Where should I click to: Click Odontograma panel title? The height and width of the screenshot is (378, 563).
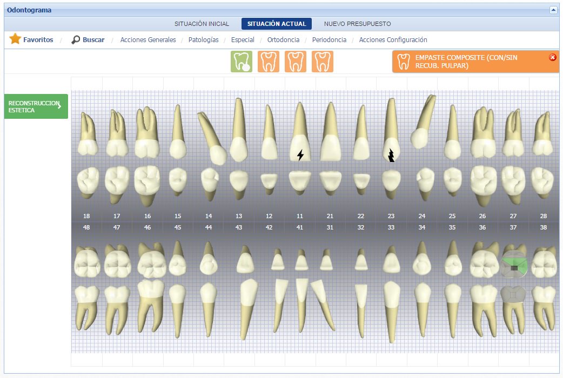point(29,10)
